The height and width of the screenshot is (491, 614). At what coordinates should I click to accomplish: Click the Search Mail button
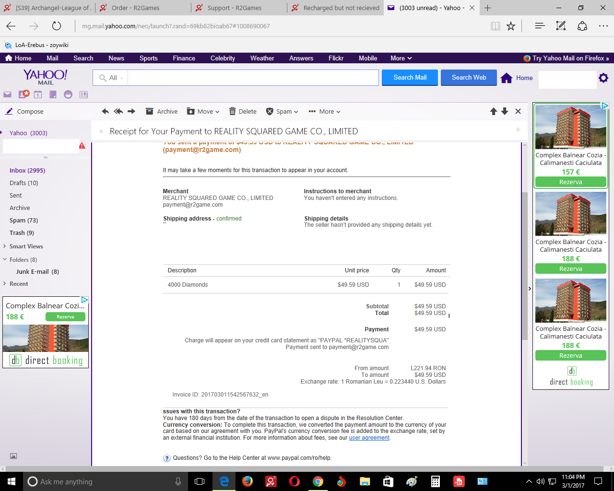(410, 77)
